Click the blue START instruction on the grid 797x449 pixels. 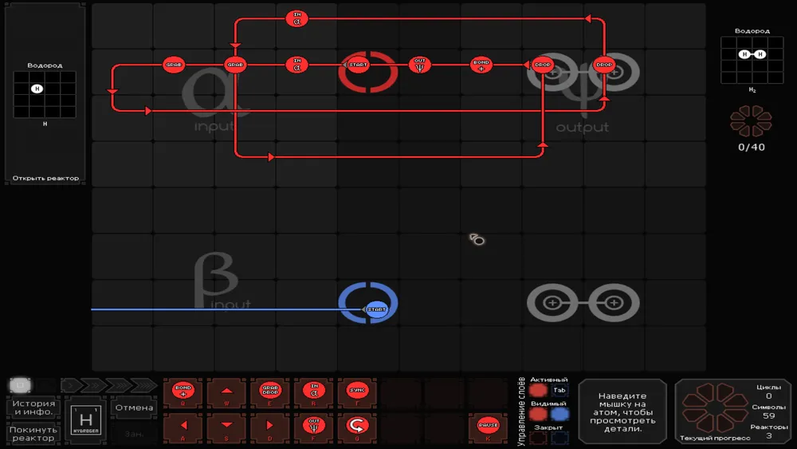pyautogui.click(x=377, y=309)
